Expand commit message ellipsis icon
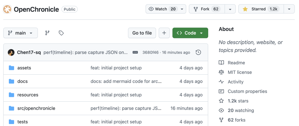299x126 pixels. pos(135,52)
